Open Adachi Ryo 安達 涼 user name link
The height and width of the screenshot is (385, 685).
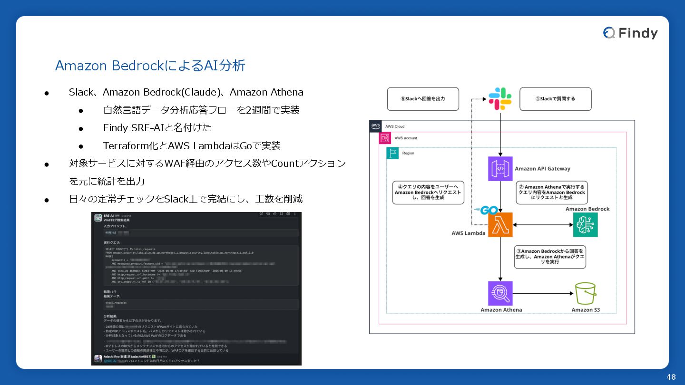(x=127, y=356)
